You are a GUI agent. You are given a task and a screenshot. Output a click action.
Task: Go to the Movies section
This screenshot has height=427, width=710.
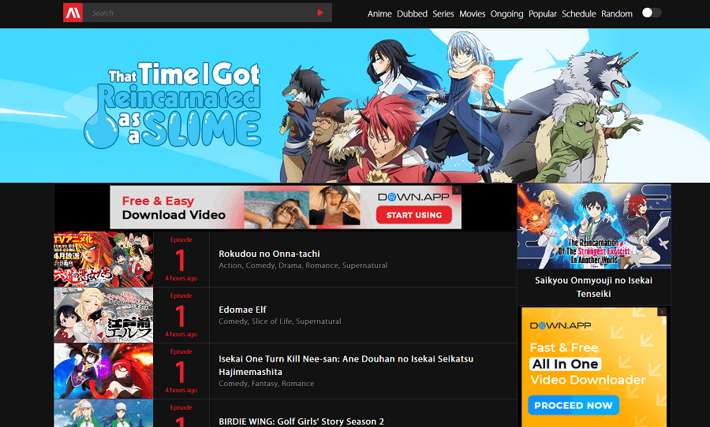[x=473, y=13]
